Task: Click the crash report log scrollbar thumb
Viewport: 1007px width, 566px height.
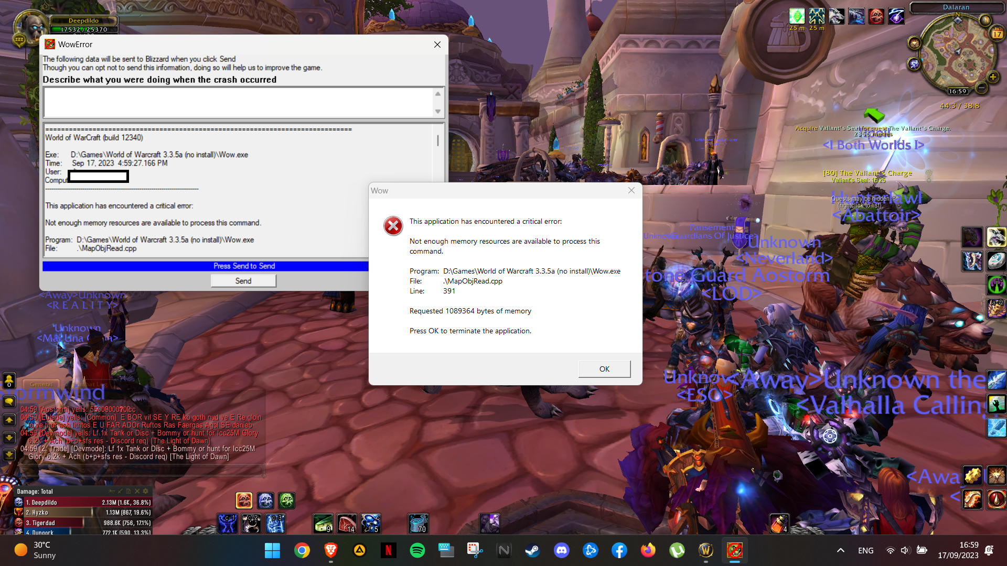Action: tap(438, 140)
